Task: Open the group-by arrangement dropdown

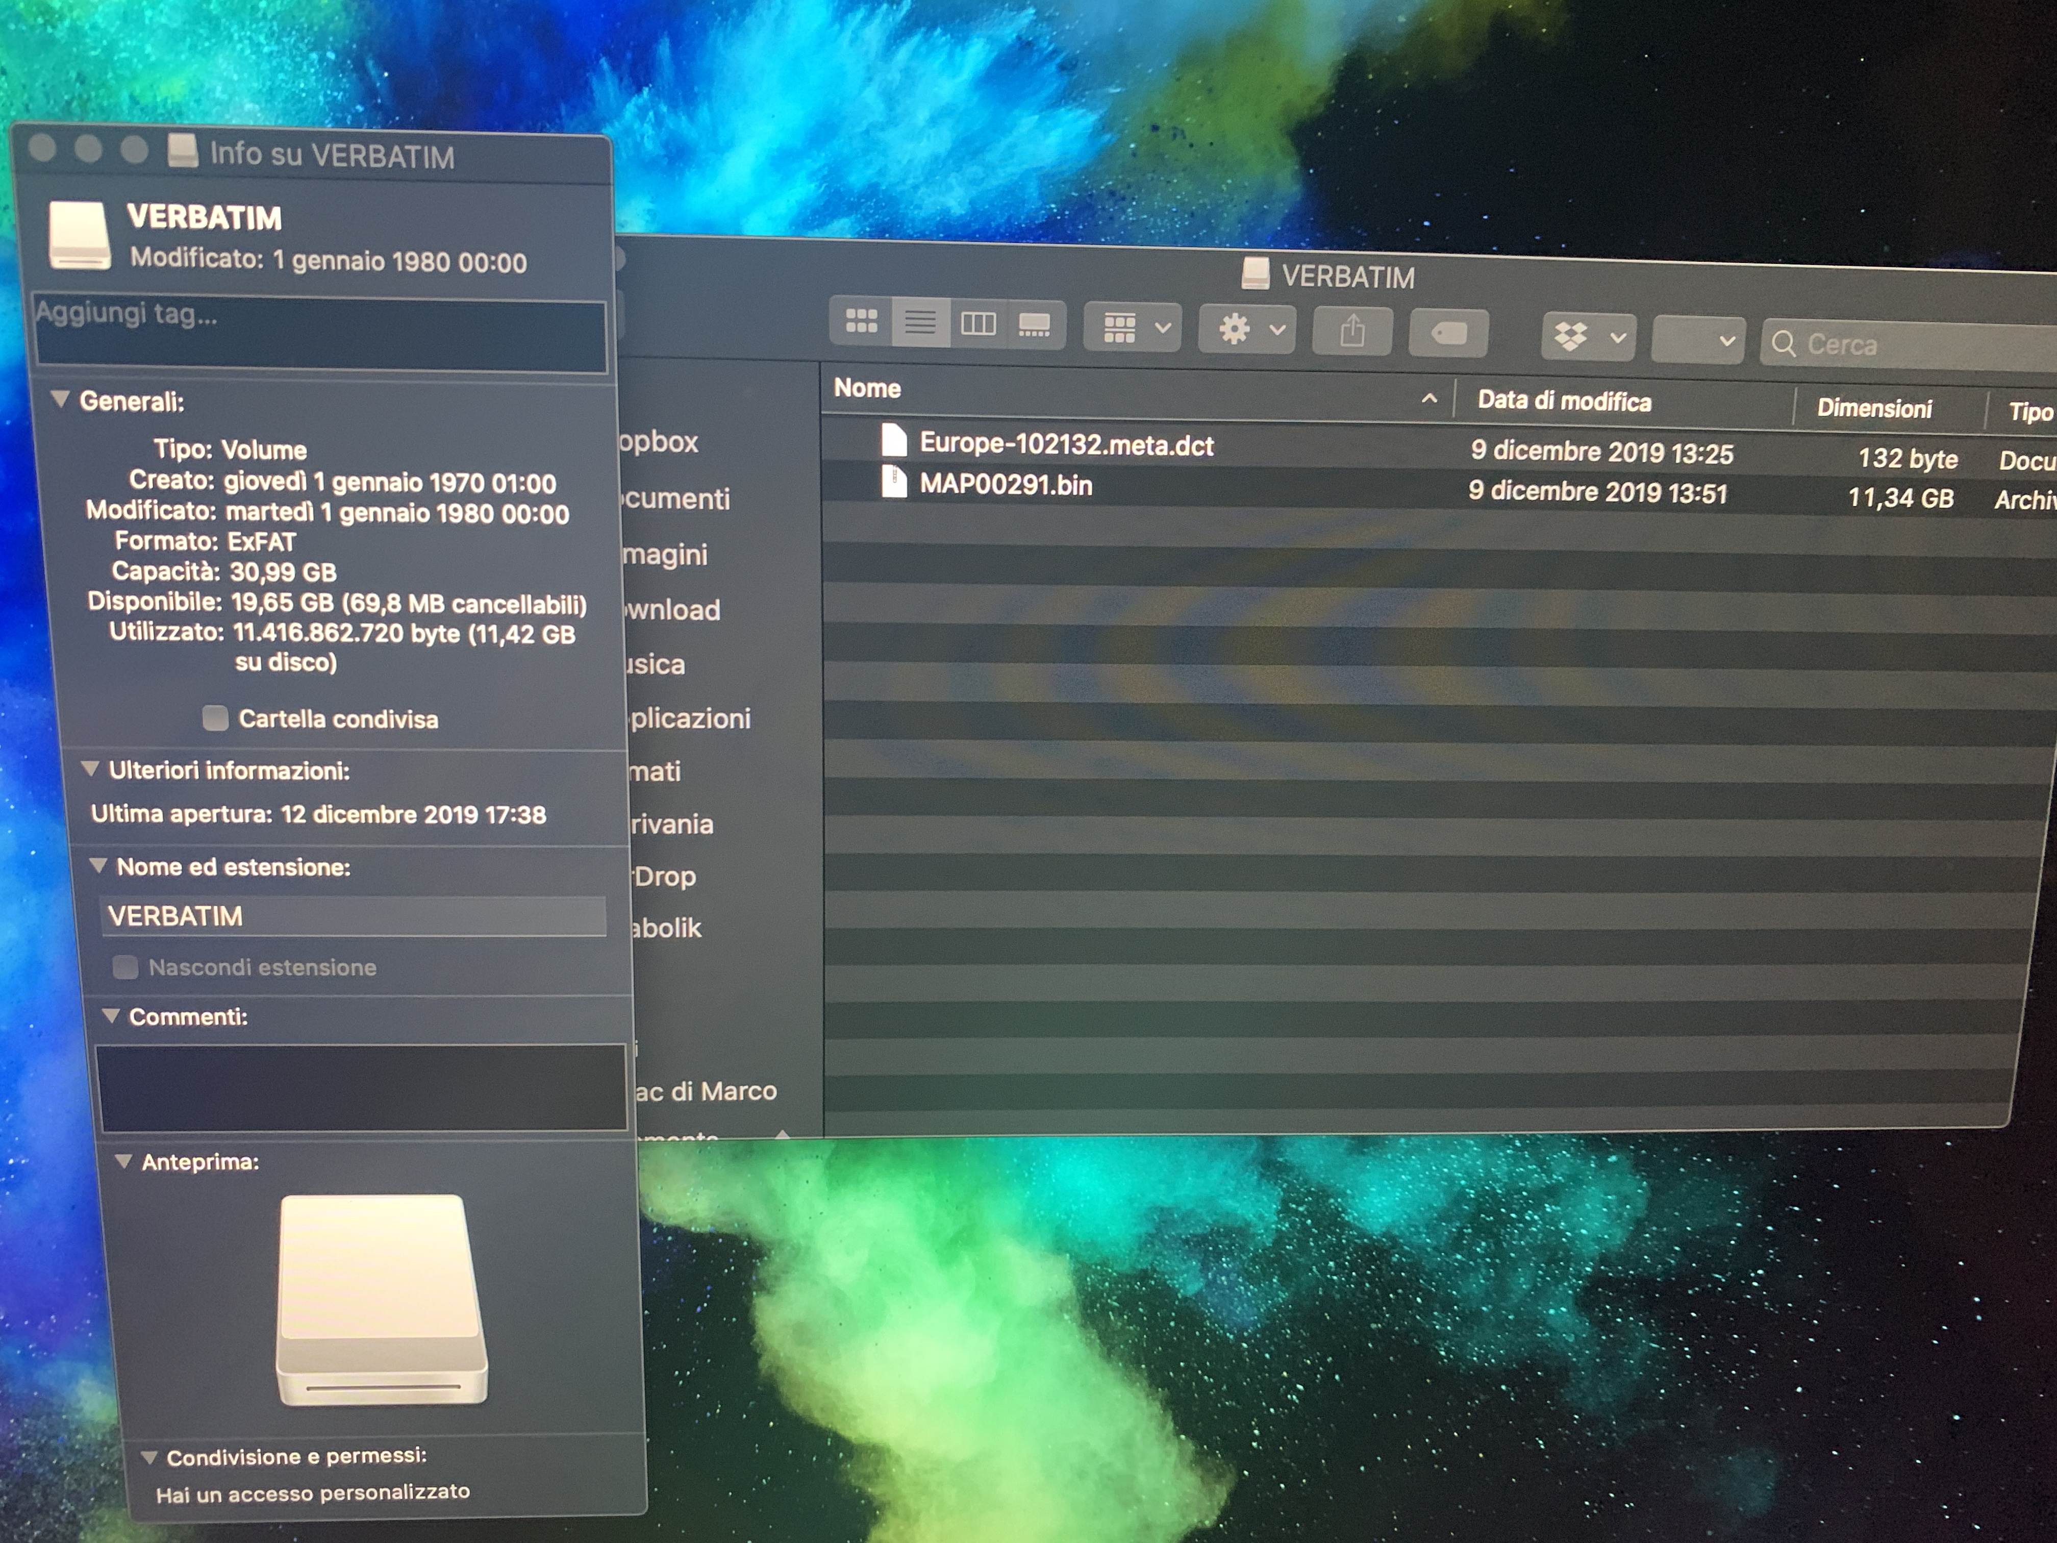Action: click(x=1133, y=328)
